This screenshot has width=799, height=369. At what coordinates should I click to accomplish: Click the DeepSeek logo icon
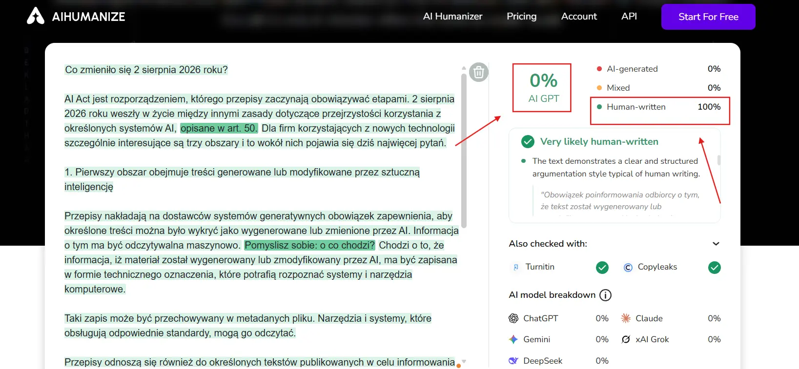[513, 361]
